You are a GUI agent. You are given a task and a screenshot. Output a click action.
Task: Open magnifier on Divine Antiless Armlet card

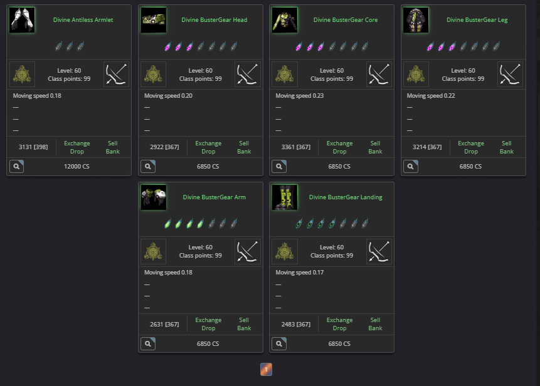(x=16, y=167)
